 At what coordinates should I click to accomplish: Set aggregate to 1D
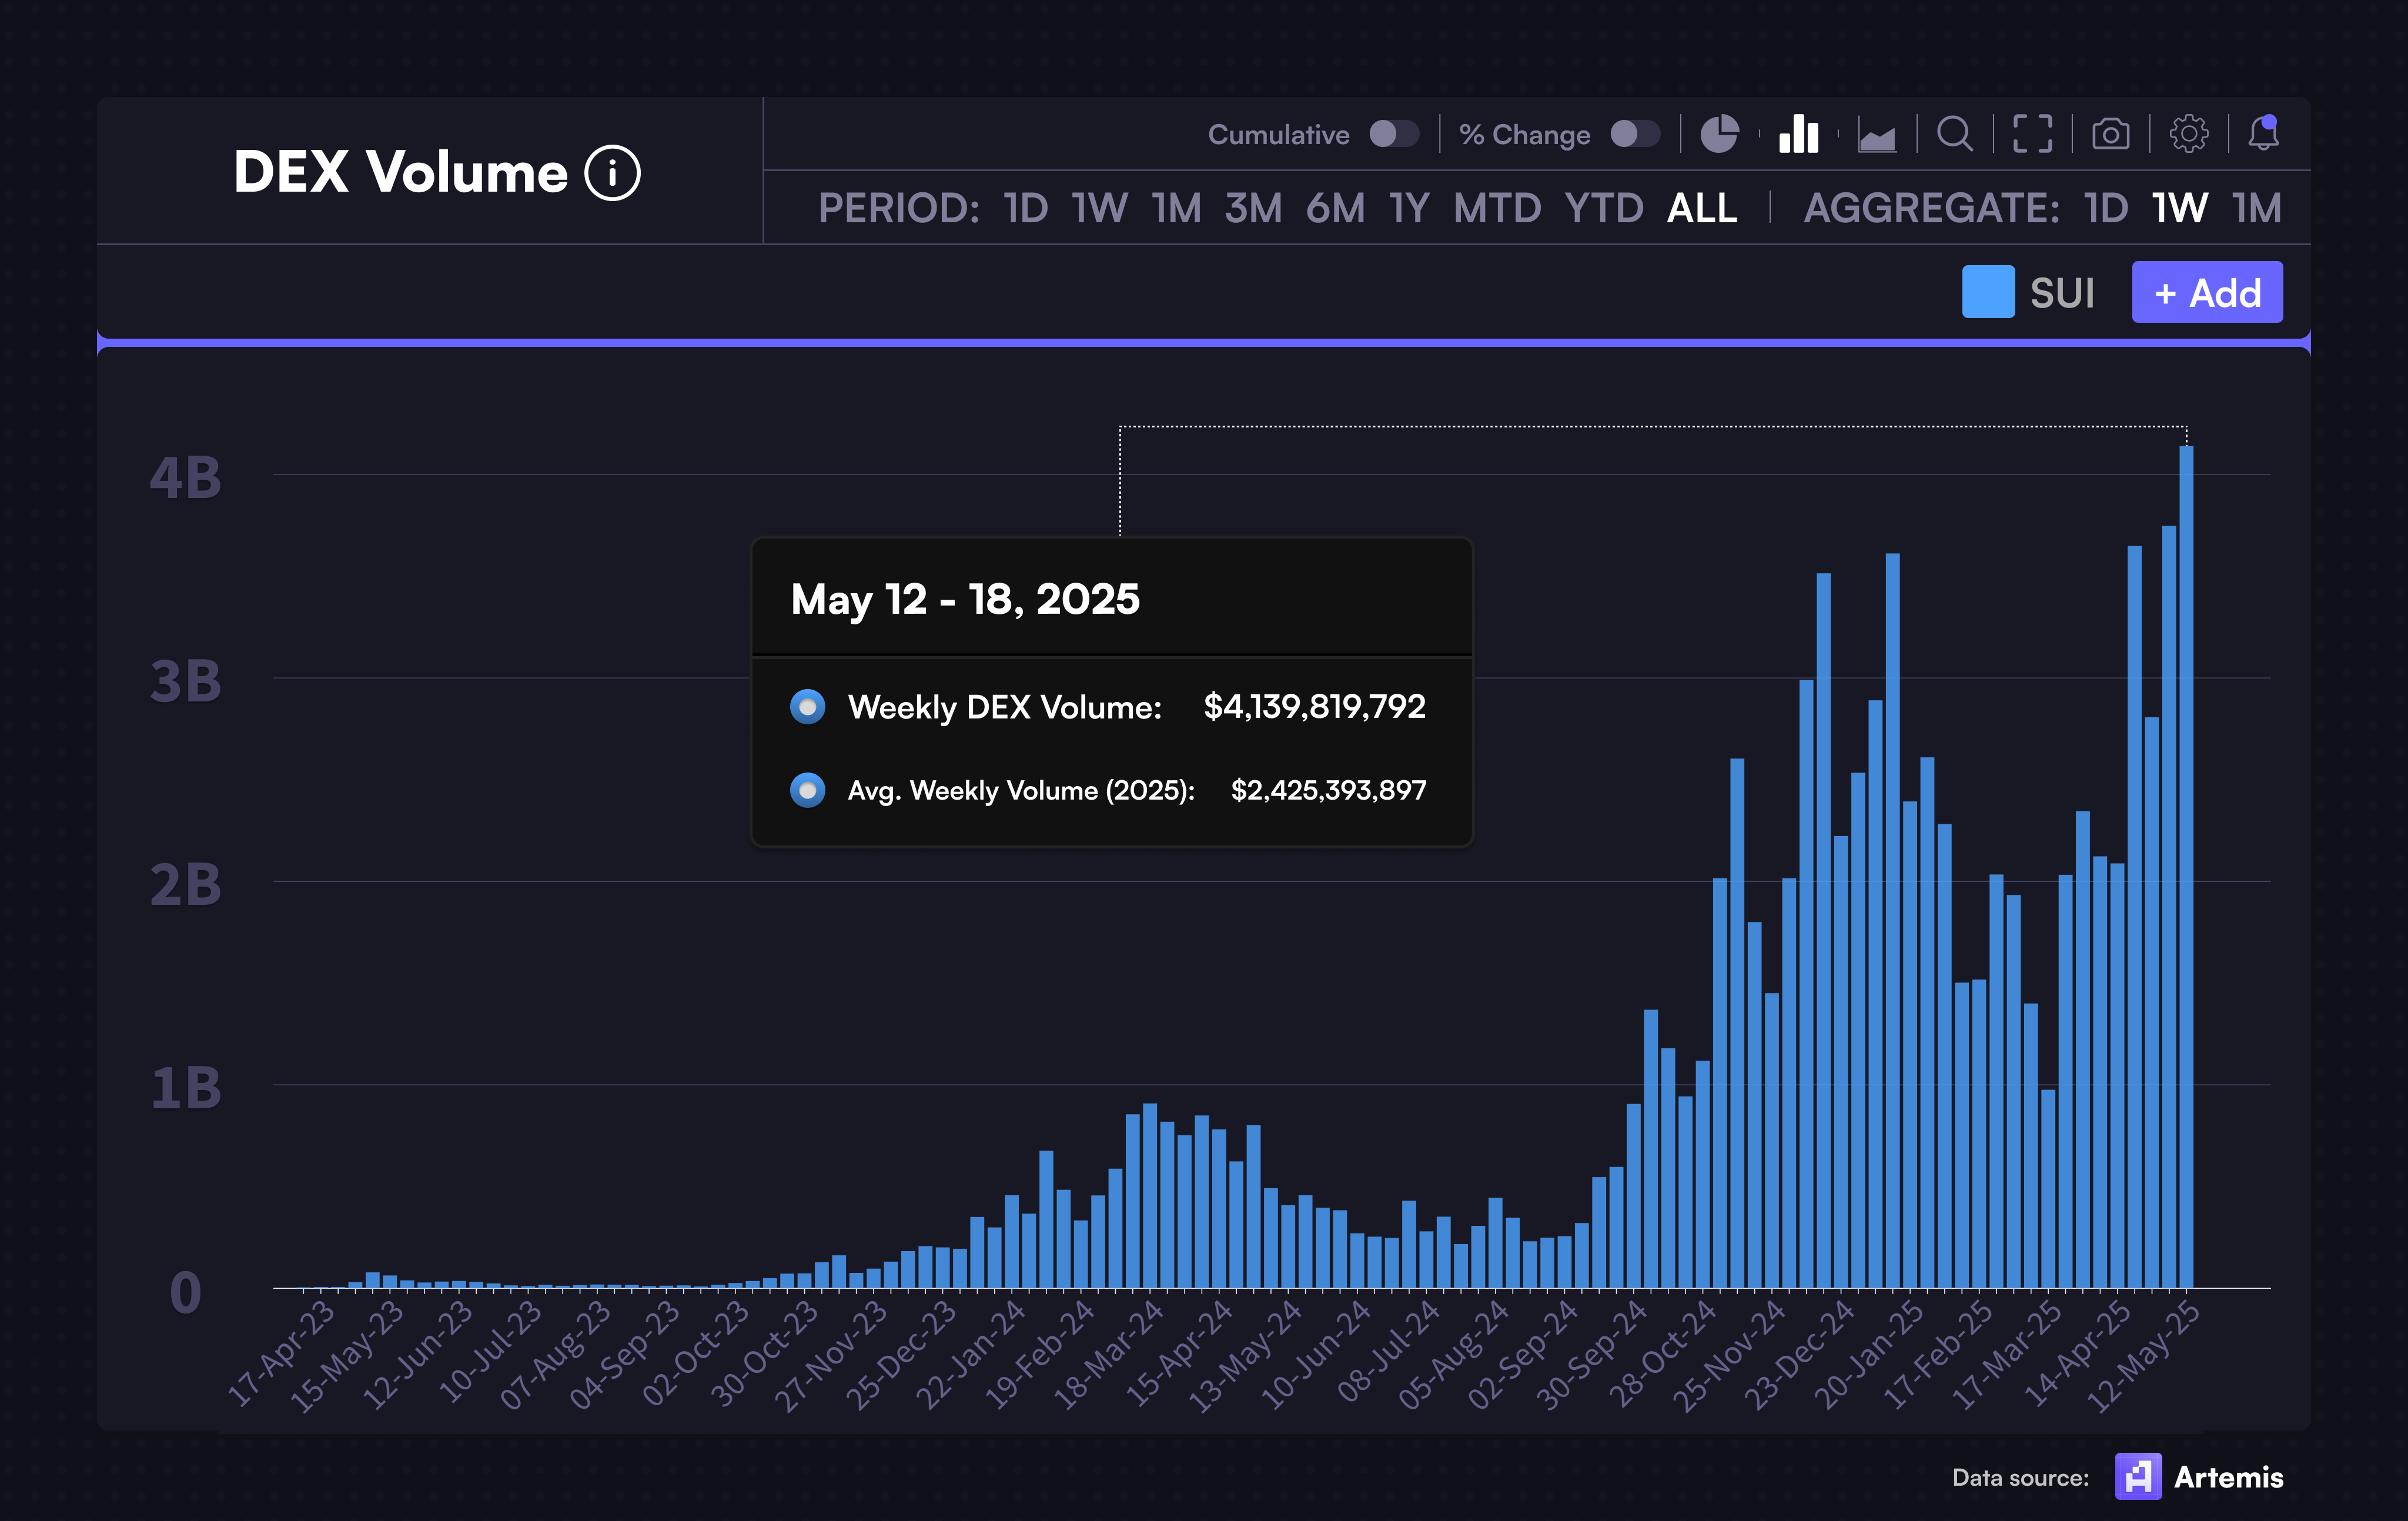(x=2105, y=208)
